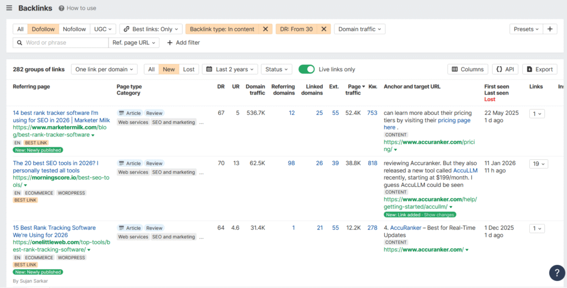567x288 pixels.
Task: Click Add filter
Action: (183, 43)
